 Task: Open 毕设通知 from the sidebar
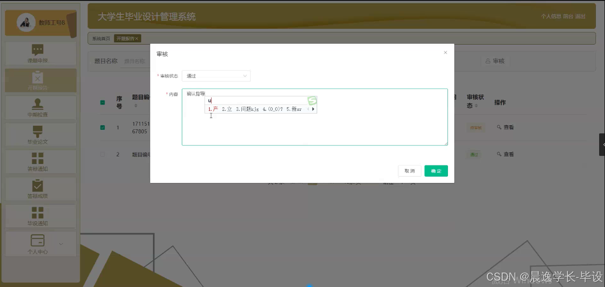pyautogui.click(x=40, y=216)
